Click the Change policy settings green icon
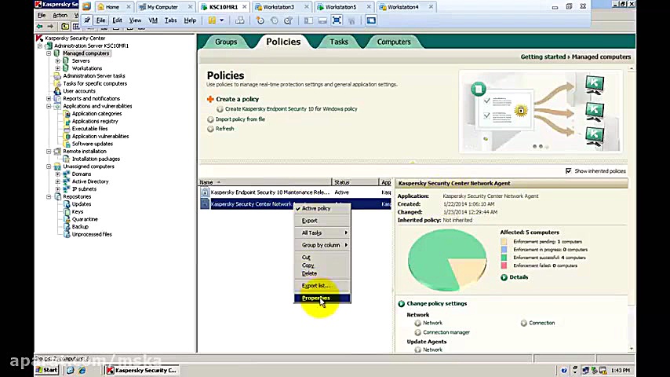The image size is (670, 377). click(x=401, y=304)
